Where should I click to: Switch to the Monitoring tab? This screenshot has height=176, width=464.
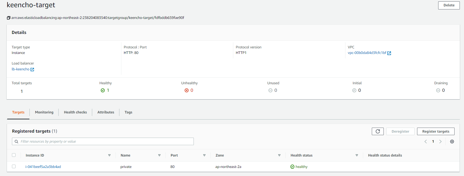coord(44,112)
